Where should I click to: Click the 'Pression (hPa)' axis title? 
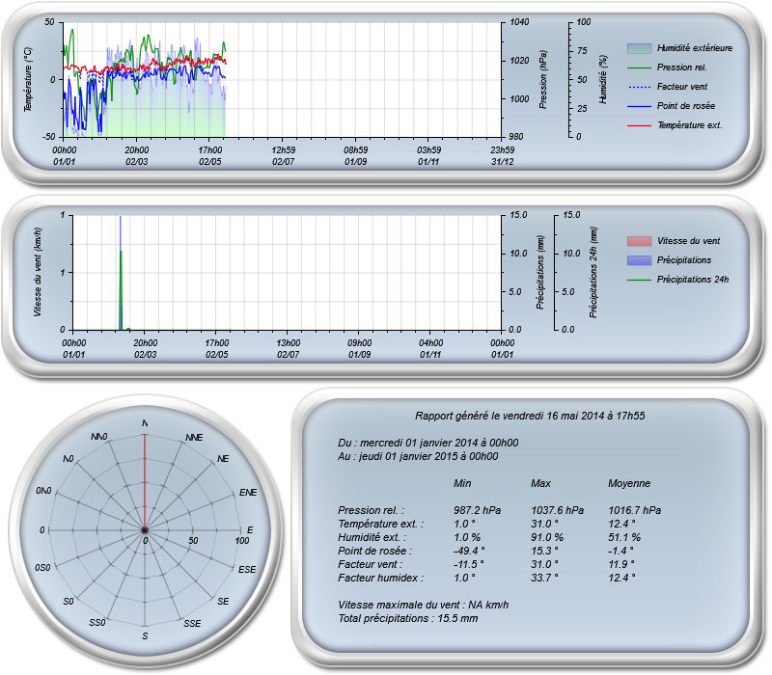pos(543,79)
